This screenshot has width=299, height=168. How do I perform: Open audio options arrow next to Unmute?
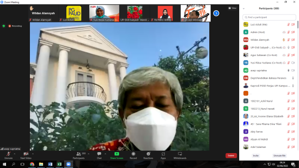(x=14, y=154)
